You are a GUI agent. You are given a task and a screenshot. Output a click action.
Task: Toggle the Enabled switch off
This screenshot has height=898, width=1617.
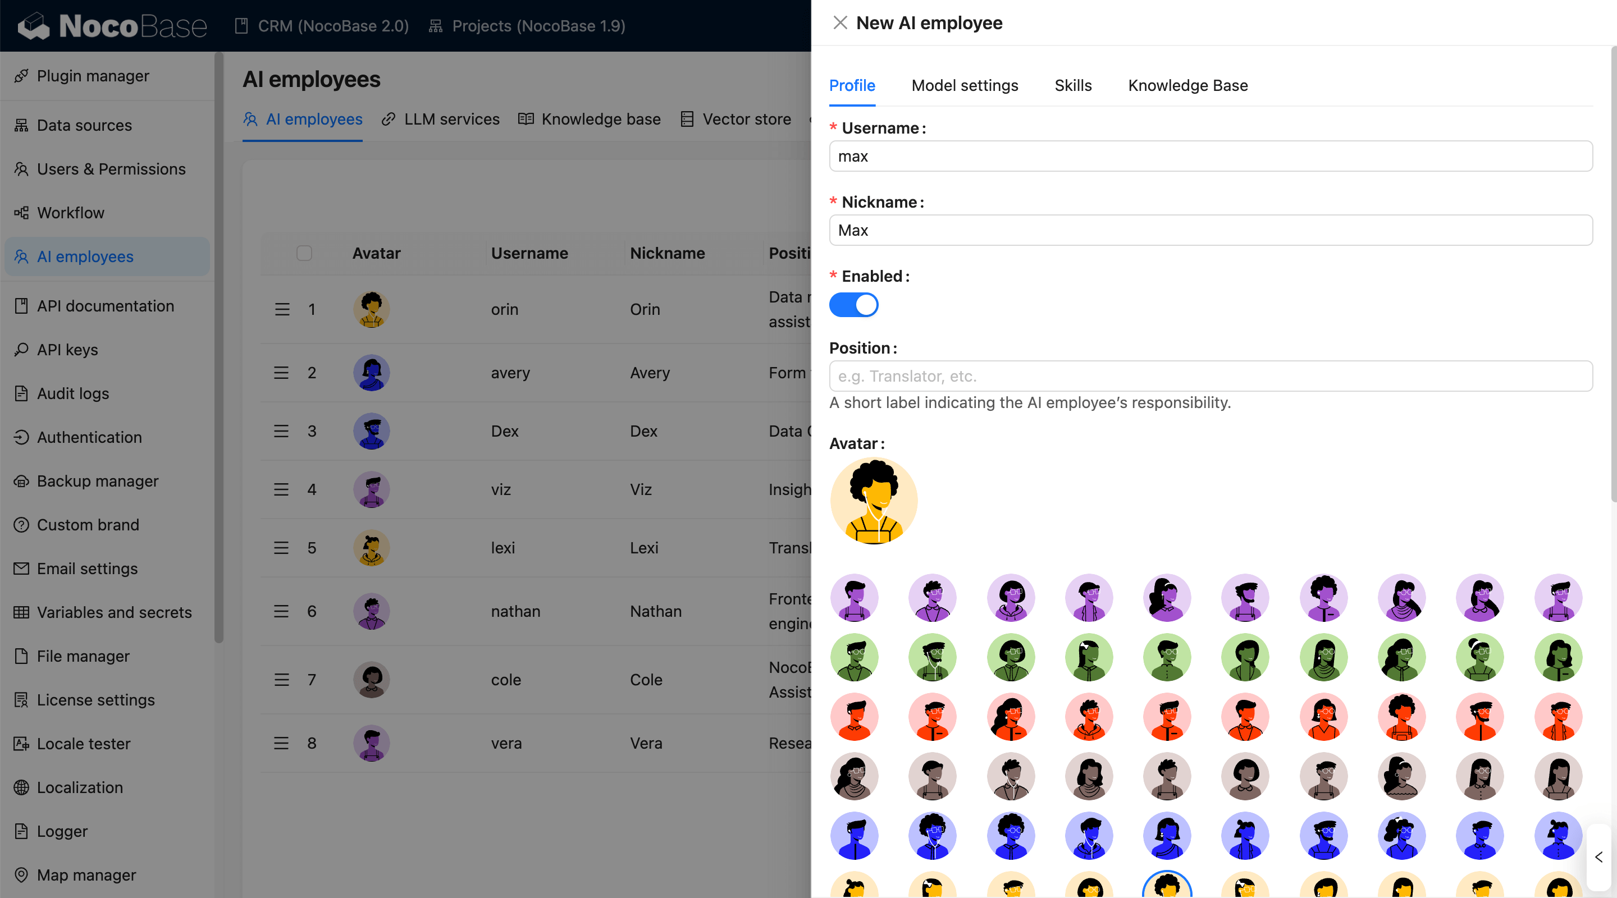click(x=853, y=305)
